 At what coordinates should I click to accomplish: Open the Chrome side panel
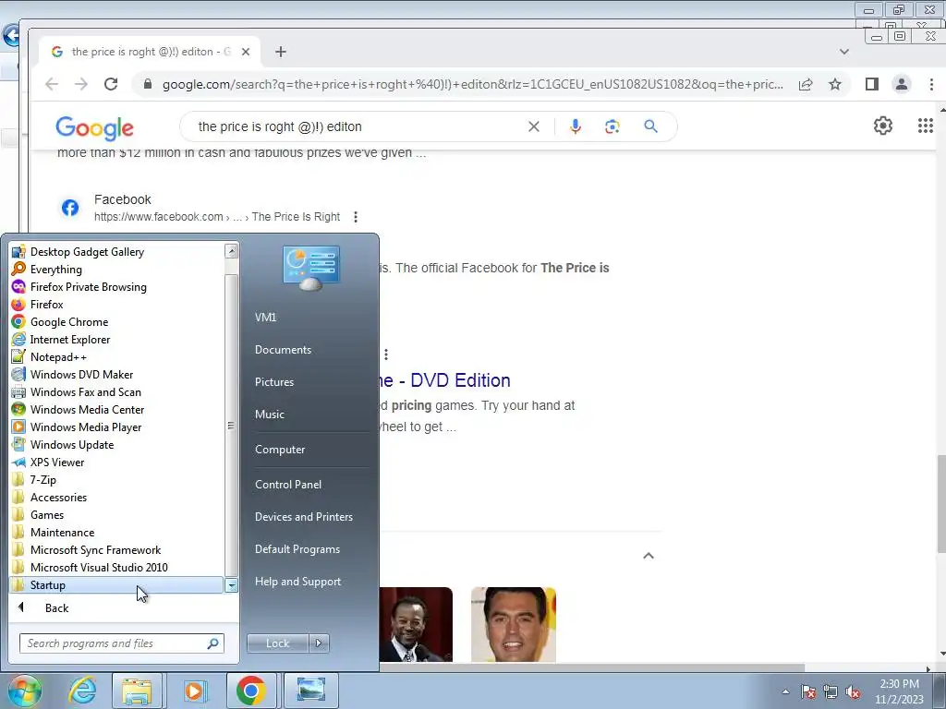click(x=872, y=84)
